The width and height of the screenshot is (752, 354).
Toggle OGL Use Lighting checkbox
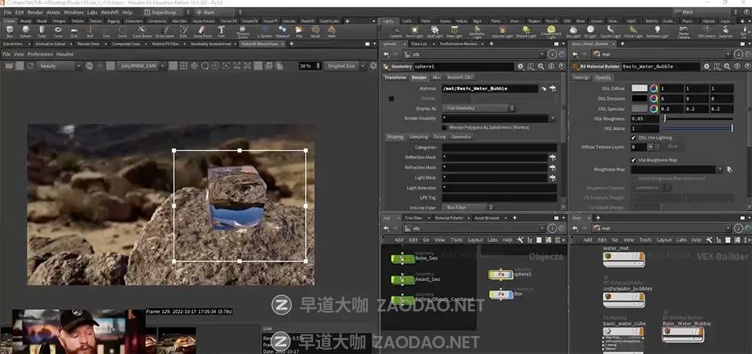(634, 138)
